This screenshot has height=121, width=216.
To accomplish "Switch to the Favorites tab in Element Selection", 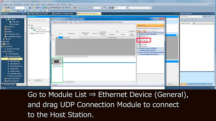I will pyautogui.click(x=191, y=84).
